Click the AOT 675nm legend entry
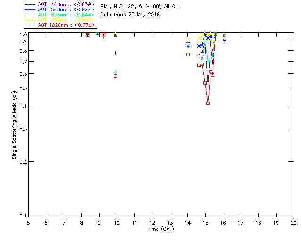The width and height of the screenshot is (302, 241). pyautogui.click(x=59, y=15)
